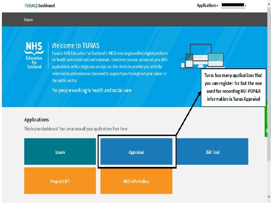Viewport: 271px width, 203px height.
Task: Expand the Applications dropdown in header
Action: tap(207, 6)
